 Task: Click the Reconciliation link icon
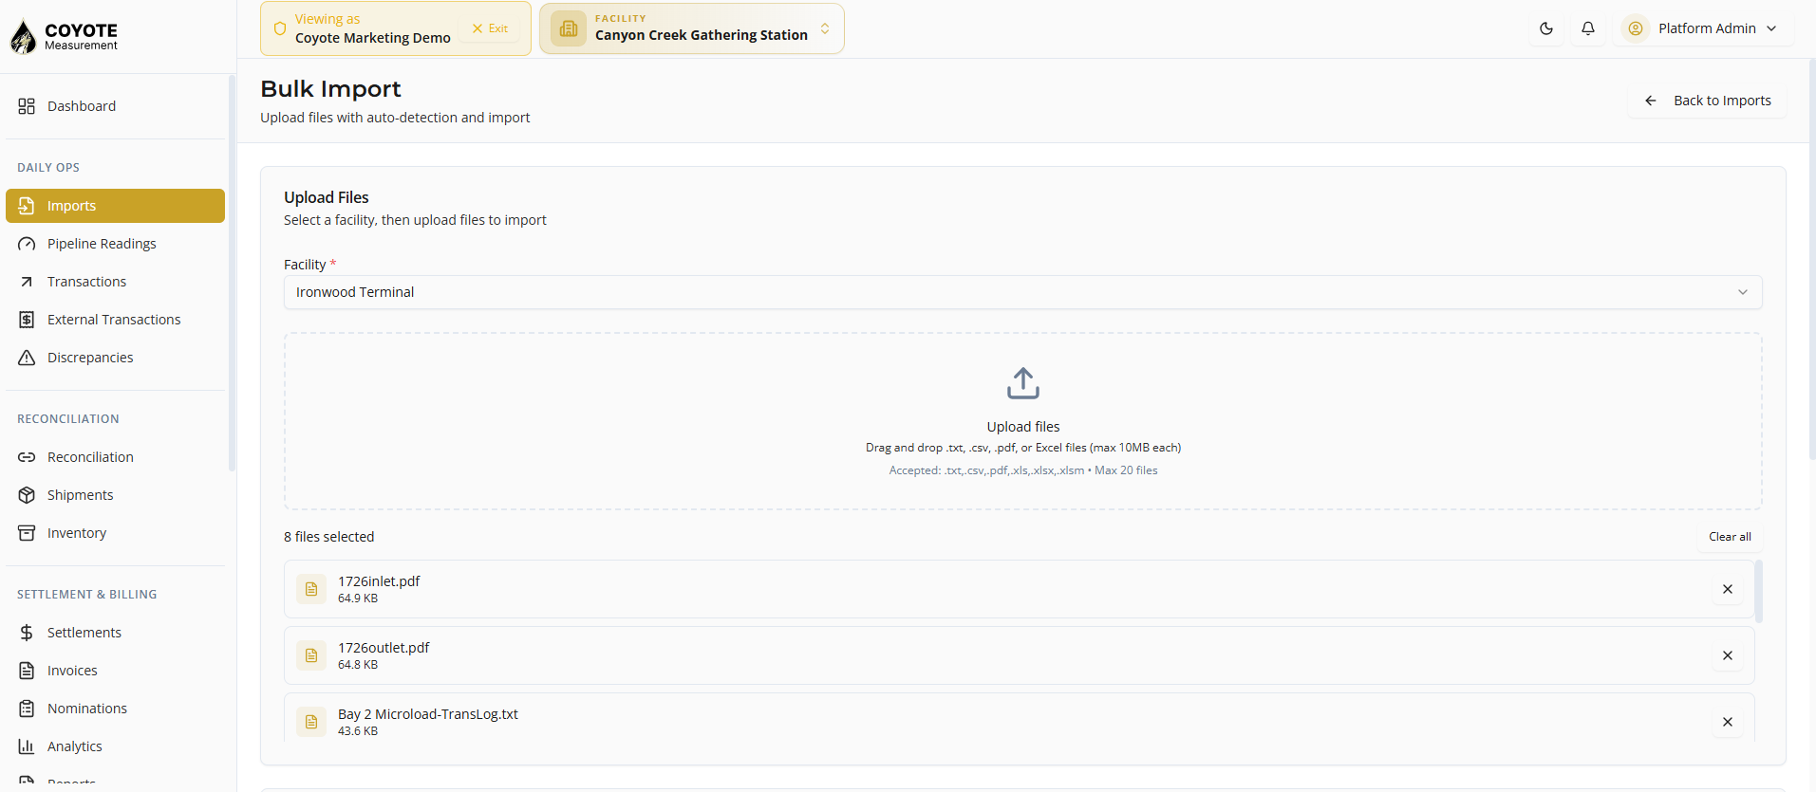27,457
